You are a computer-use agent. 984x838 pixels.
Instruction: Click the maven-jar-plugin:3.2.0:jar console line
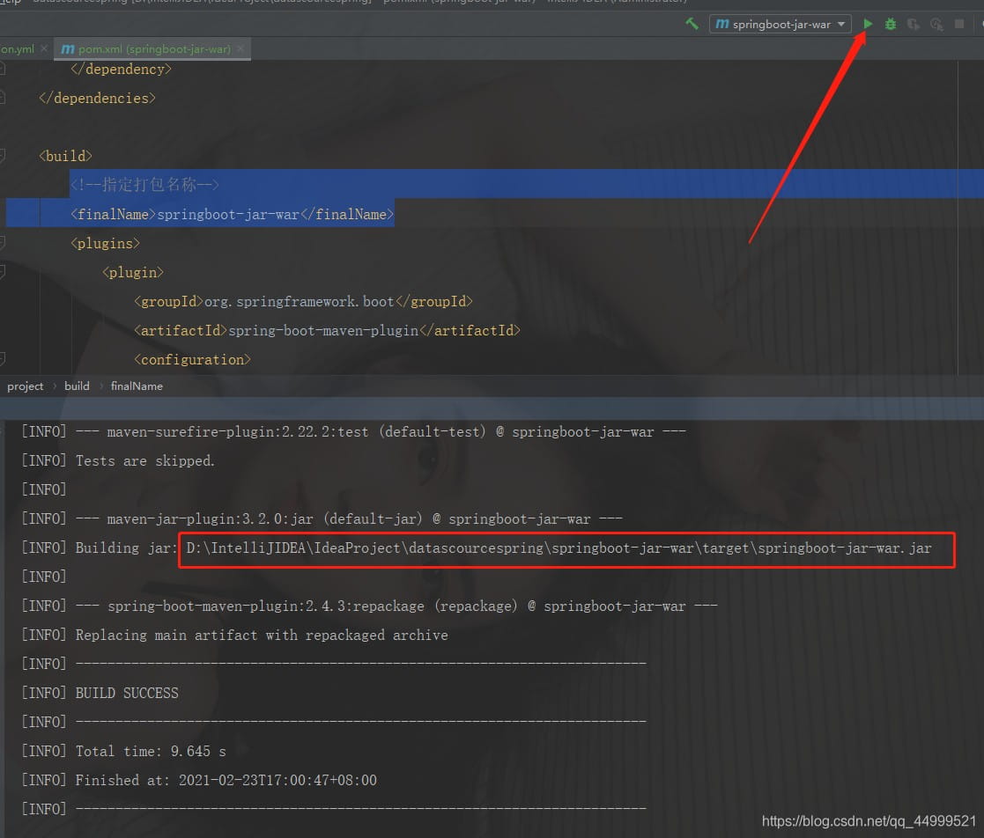349,519
